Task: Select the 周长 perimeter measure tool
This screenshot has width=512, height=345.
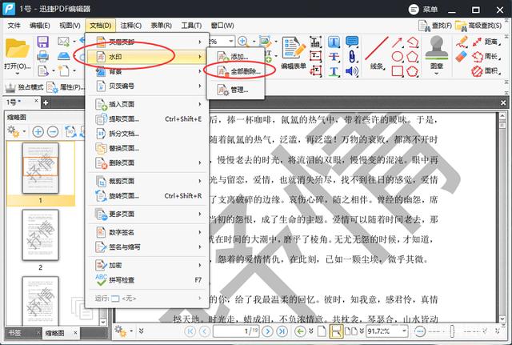Action: pyautogui.click(x=486, y=56)
